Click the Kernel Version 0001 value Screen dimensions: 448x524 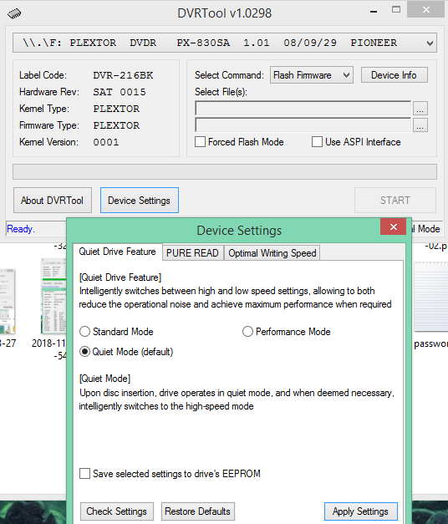pyautogui.click(x=106, y=142)
